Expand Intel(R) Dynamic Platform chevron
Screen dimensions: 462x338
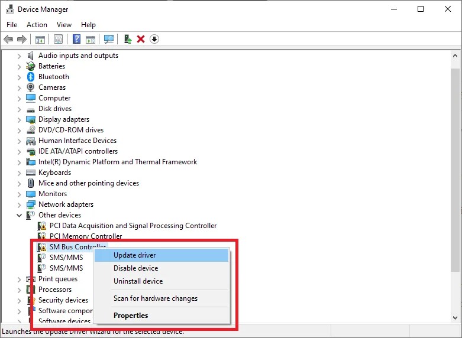(19, 162)
